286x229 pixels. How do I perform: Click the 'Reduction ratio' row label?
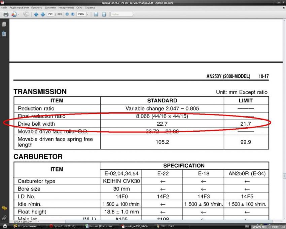[36, 108]
